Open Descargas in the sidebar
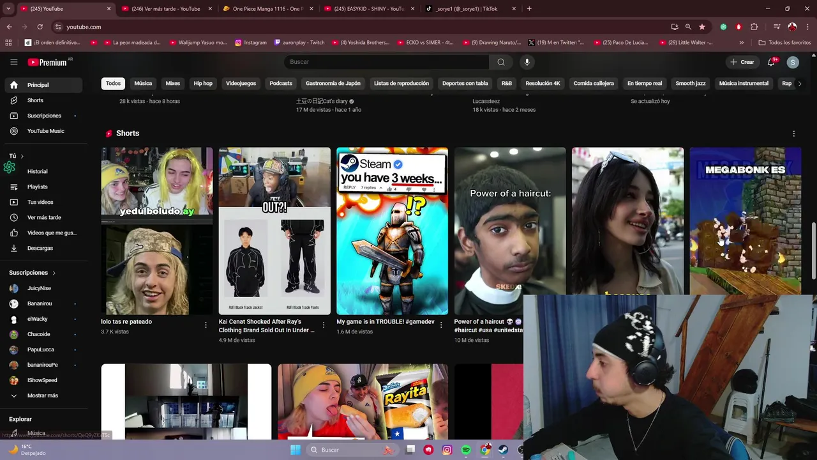 click(x=41, y=248)
